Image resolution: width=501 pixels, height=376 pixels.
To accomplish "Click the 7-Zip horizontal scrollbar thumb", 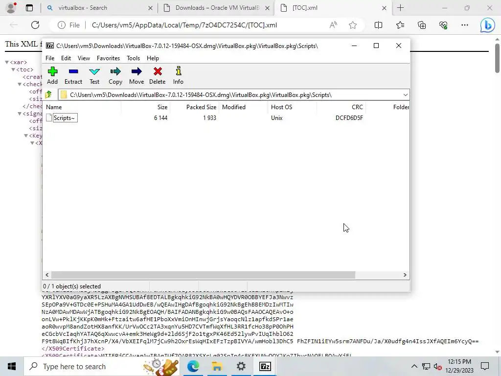I will 203,275.
